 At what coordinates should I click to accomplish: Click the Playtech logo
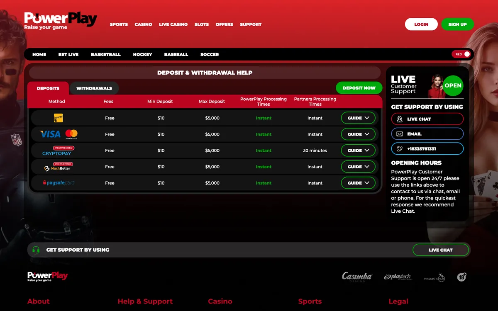pyautogui.click(x=397, y=277)
